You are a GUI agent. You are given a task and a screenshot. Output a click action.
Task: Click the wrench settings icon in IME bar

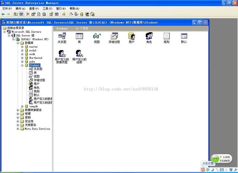[x=236, y=170]
